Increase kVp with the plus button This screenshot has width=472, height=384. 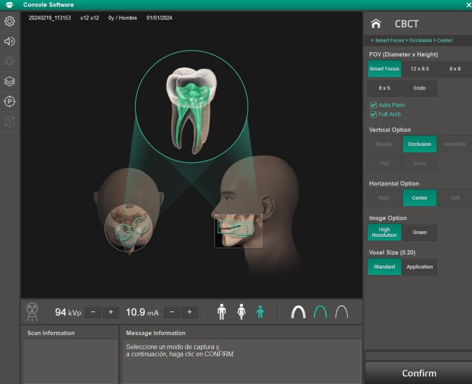coord(111,312)
